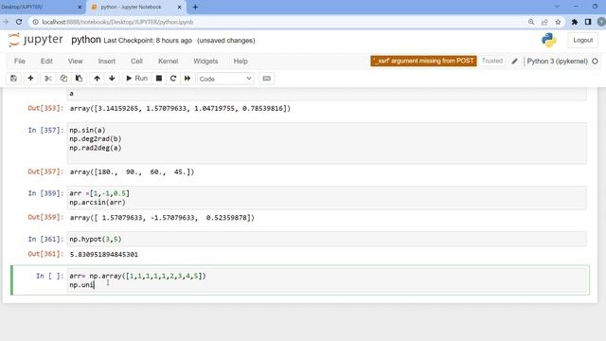Screen dimensions: 606x341
Task: Bookmark this page with star icon
Action: click(558, 22)
